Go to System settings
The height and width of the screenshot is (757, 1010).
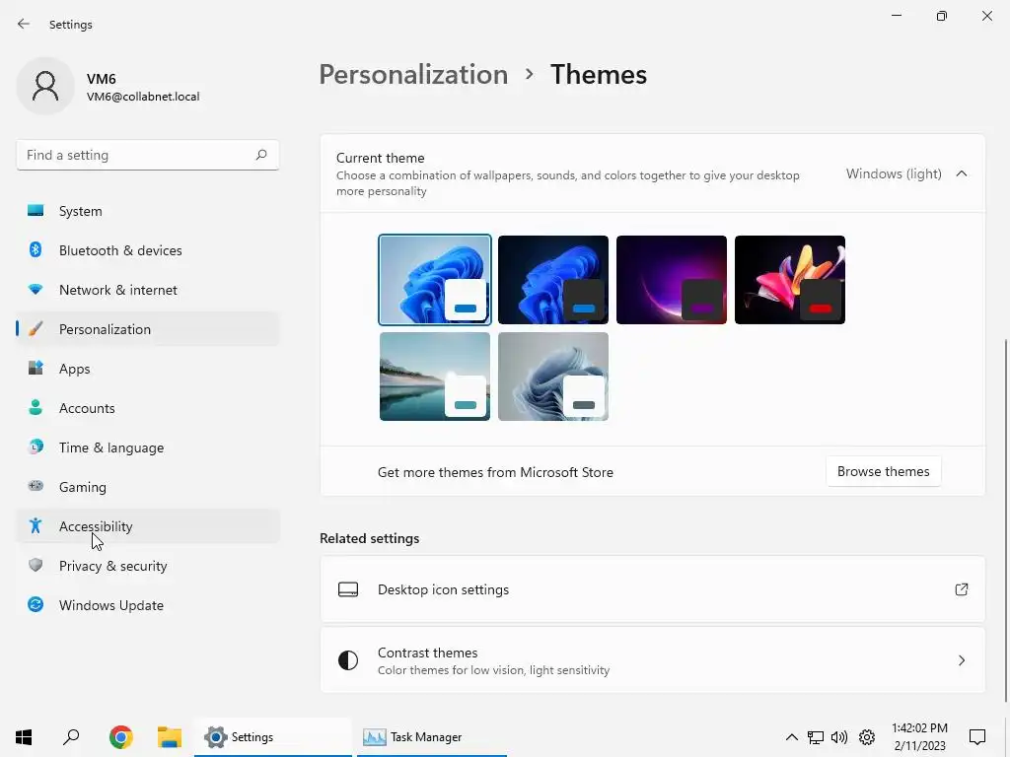pos(148,211)
